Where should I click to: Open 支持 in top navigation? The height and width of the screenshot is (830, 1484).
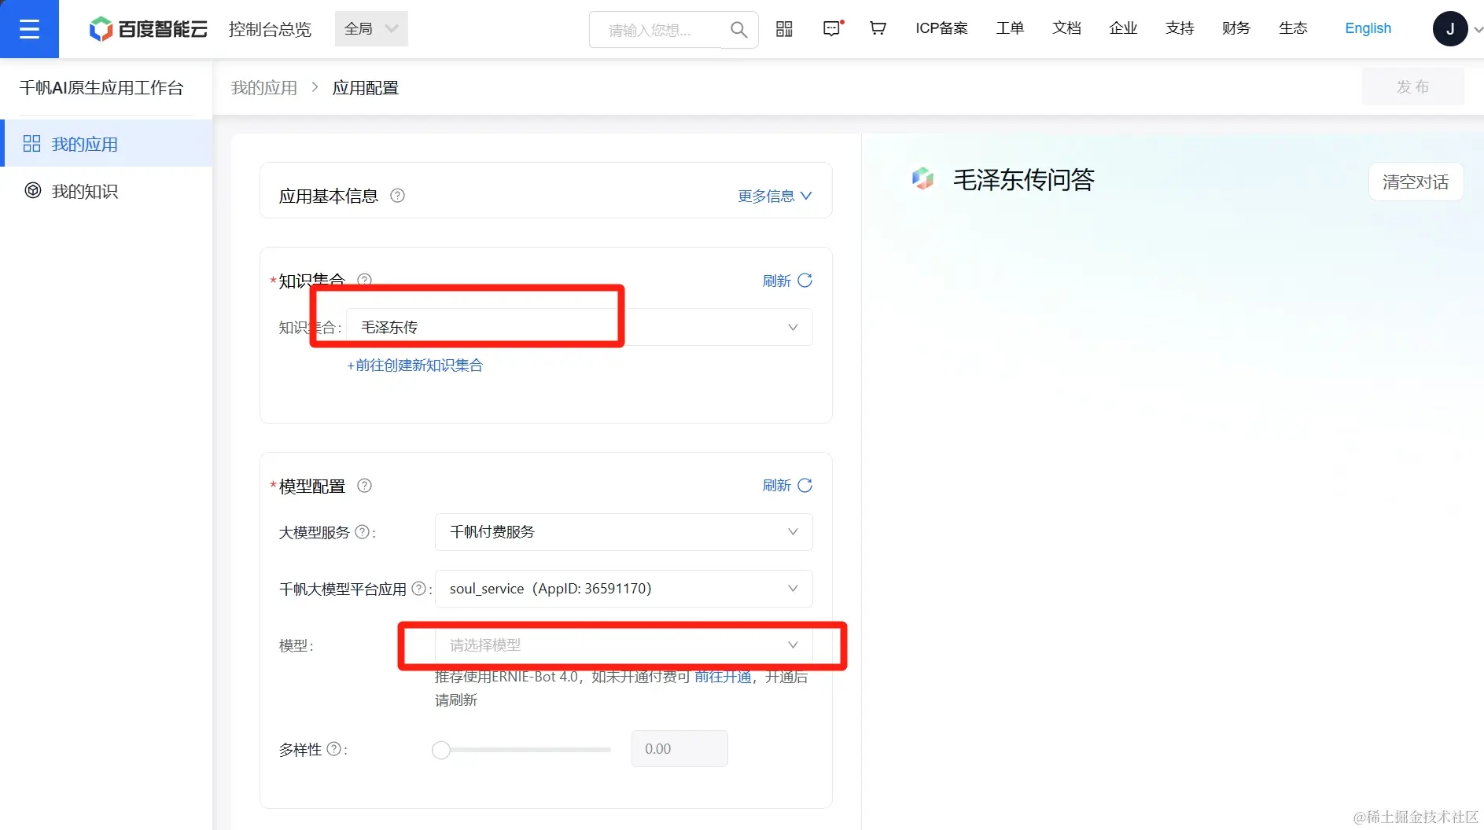[x=1180, y=28]
